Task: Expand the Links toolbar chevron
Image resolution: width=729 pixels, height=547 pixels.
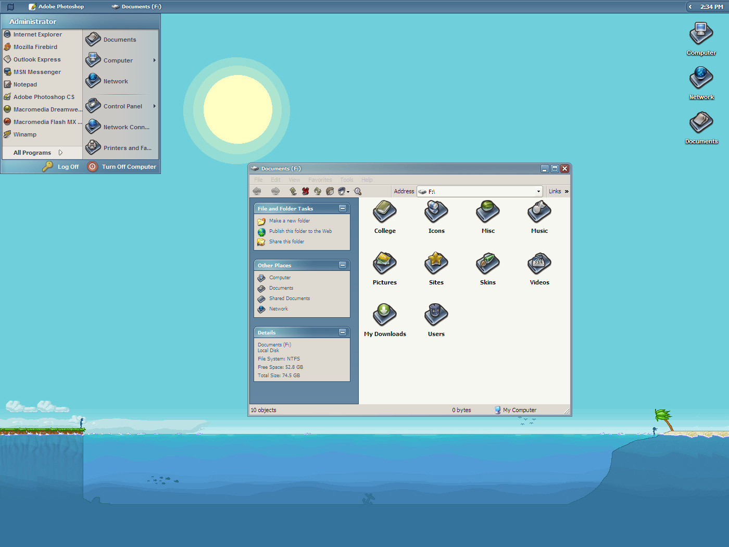Action: click(567, 191)
